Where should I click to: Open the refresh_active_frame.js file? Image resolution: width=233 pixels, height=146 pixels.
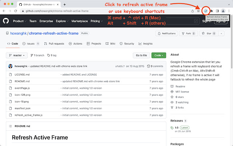point(28,115)
